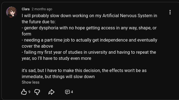Click the 'gender dysphoria' bullet line
Image resolution: width=179 pixels, height=100 pixels.
coord(89,28)
